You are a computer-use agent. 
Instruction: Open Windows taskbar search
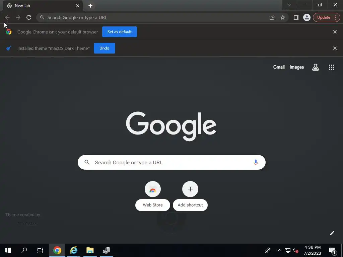24,250
